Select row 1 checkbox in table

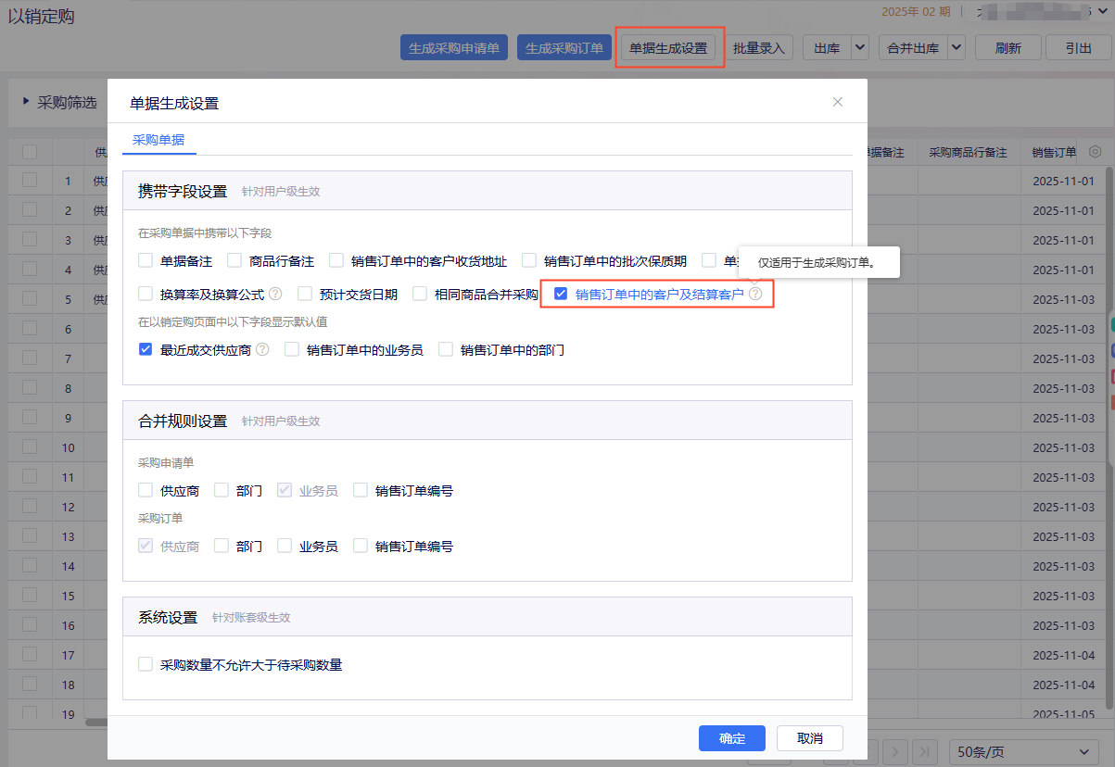click(x=30, y=181)
